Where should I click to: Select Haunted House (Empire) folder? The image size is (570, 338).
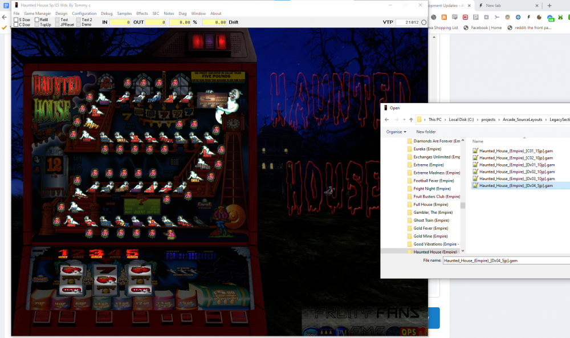pyautogui.click(x=432, y=251)
